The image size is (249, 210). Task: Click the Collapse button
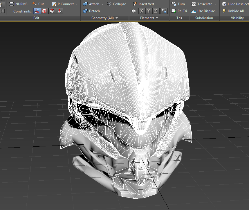(x=117, y=4)
